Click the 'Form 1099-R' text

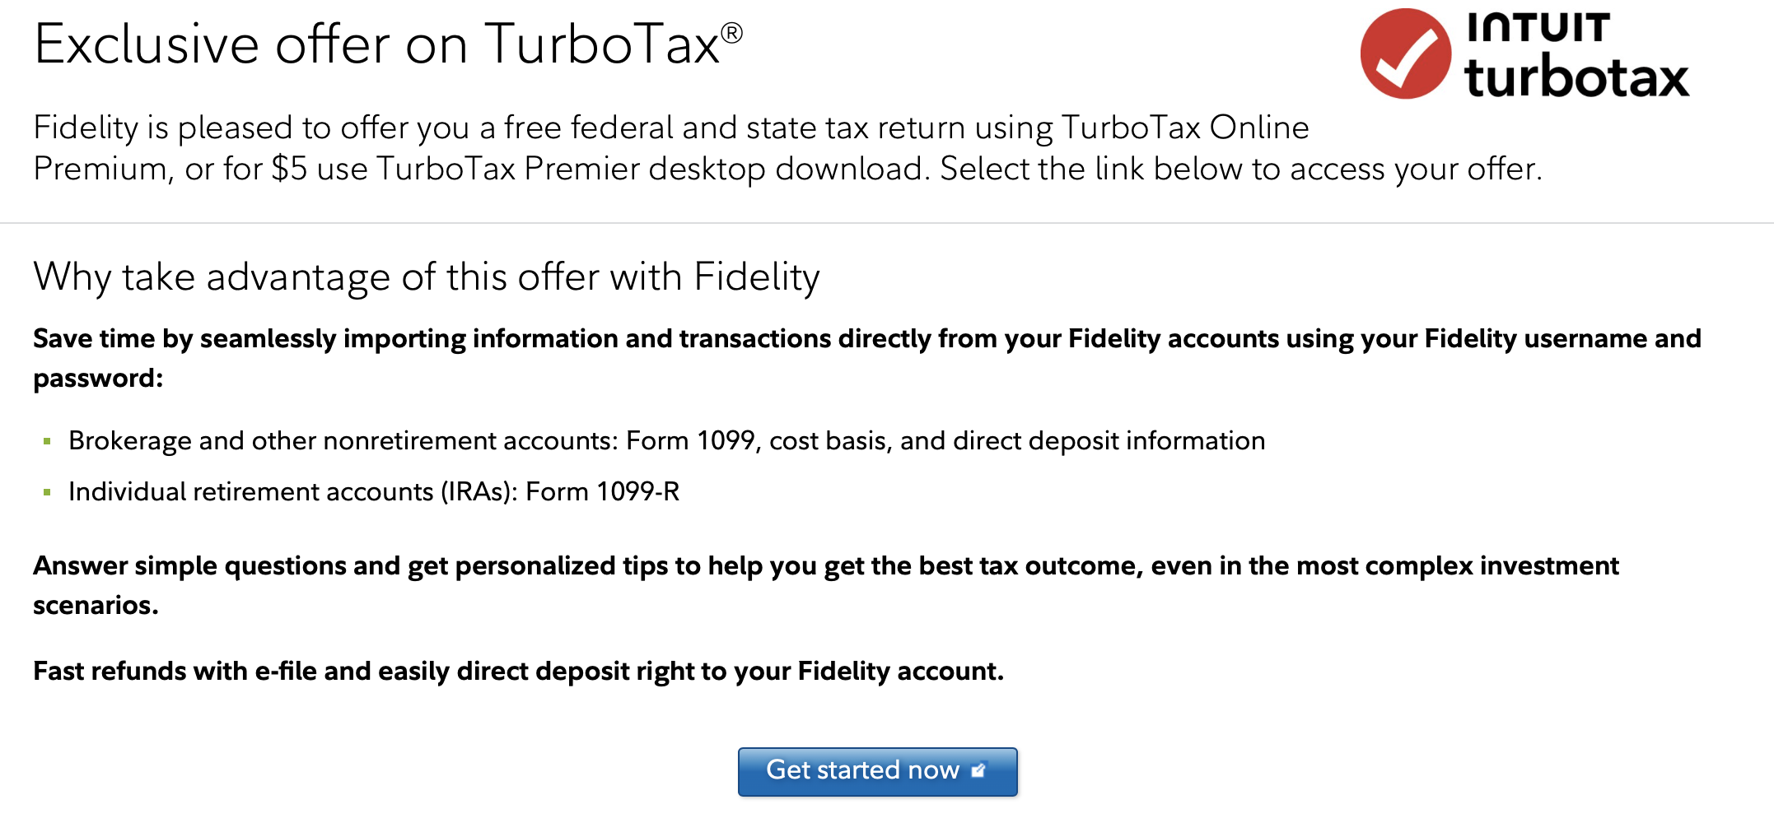603,492
